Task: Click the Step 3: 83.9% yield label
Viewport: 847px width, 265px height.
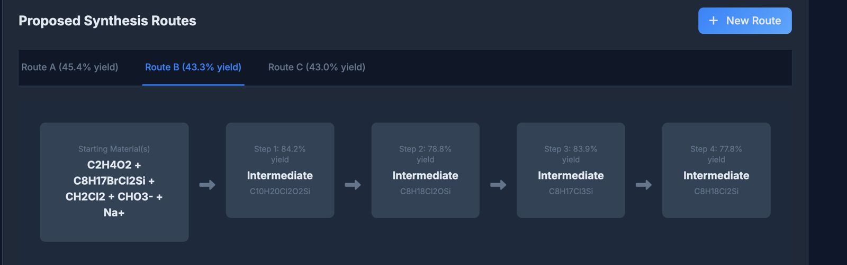Action: 571,154
